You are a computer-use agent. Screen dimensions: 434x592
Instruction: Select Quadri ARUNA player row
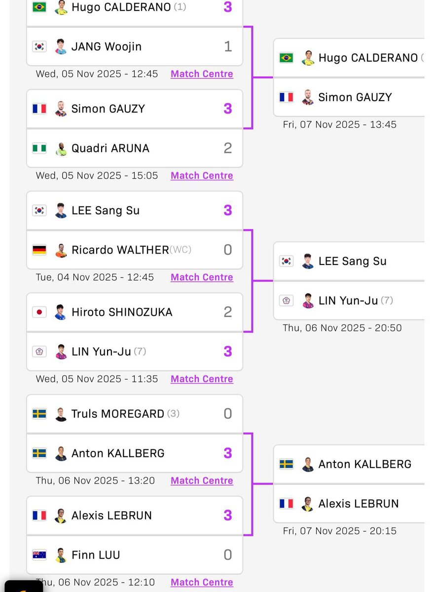[x=135, y=148]
